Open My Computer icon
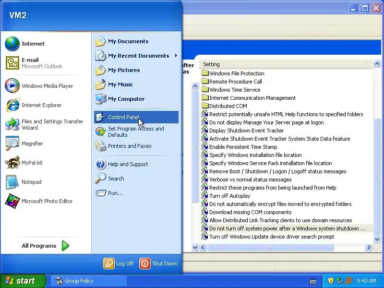The height and width of the screenshot is (288, 384). (100, 99)
